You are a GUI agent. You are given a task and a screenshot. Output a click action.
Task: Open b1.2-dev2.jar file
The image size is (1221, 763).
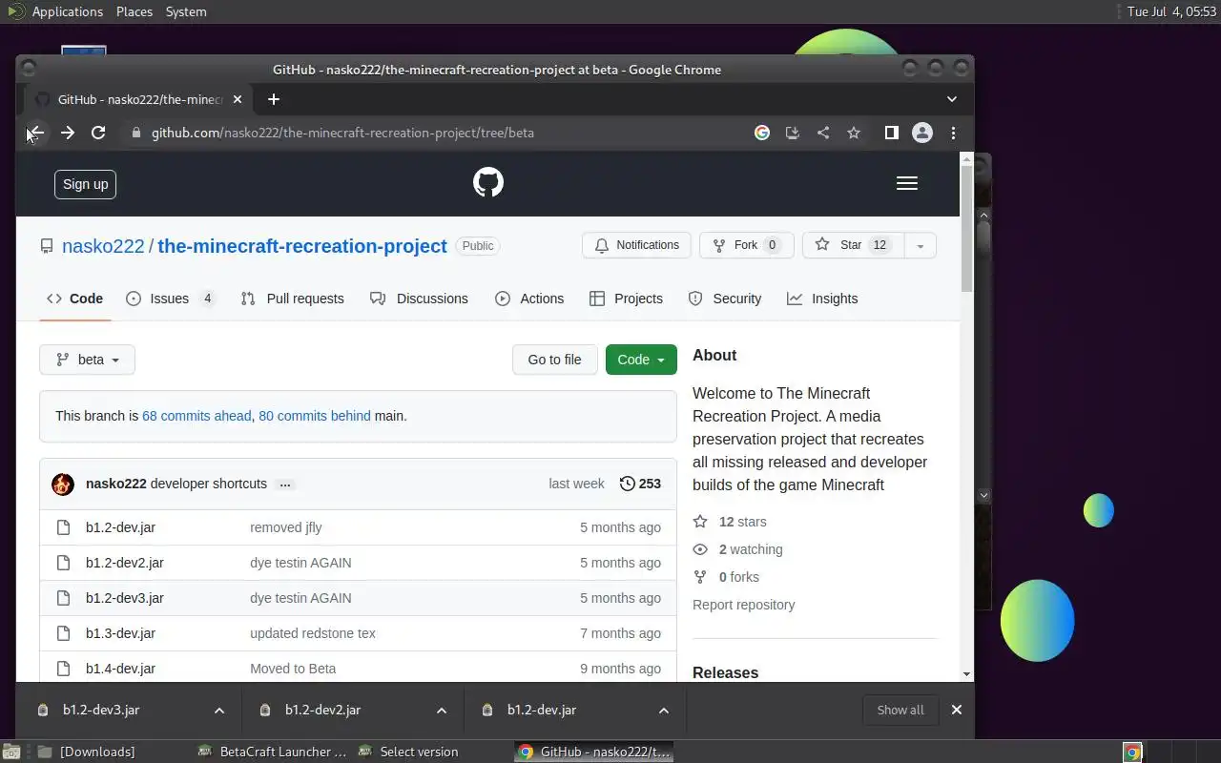[125, 563]
